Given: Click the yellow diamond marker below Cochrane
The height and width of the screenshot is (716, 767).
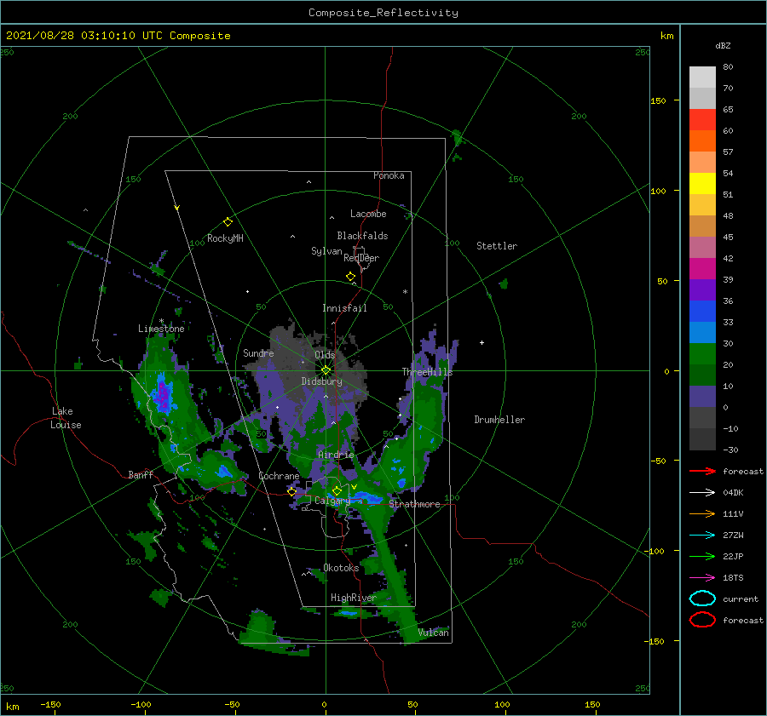Looking at the screenshot, I should pos(292,491).
